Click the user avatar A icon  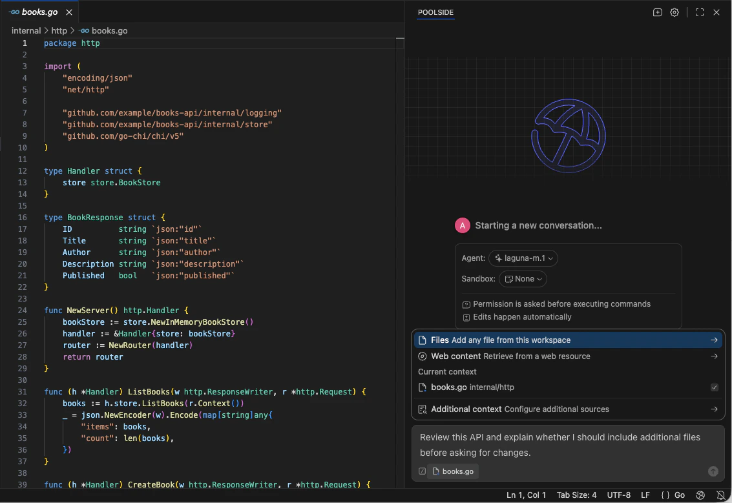[x=462, y=225]
